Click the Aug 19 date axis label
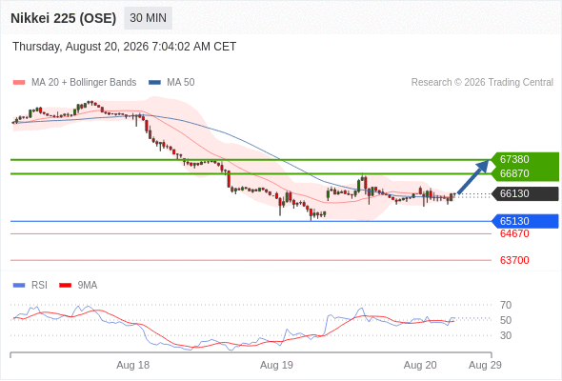The height and width of the screenshot is (381, 562). [x=276, y=365]
